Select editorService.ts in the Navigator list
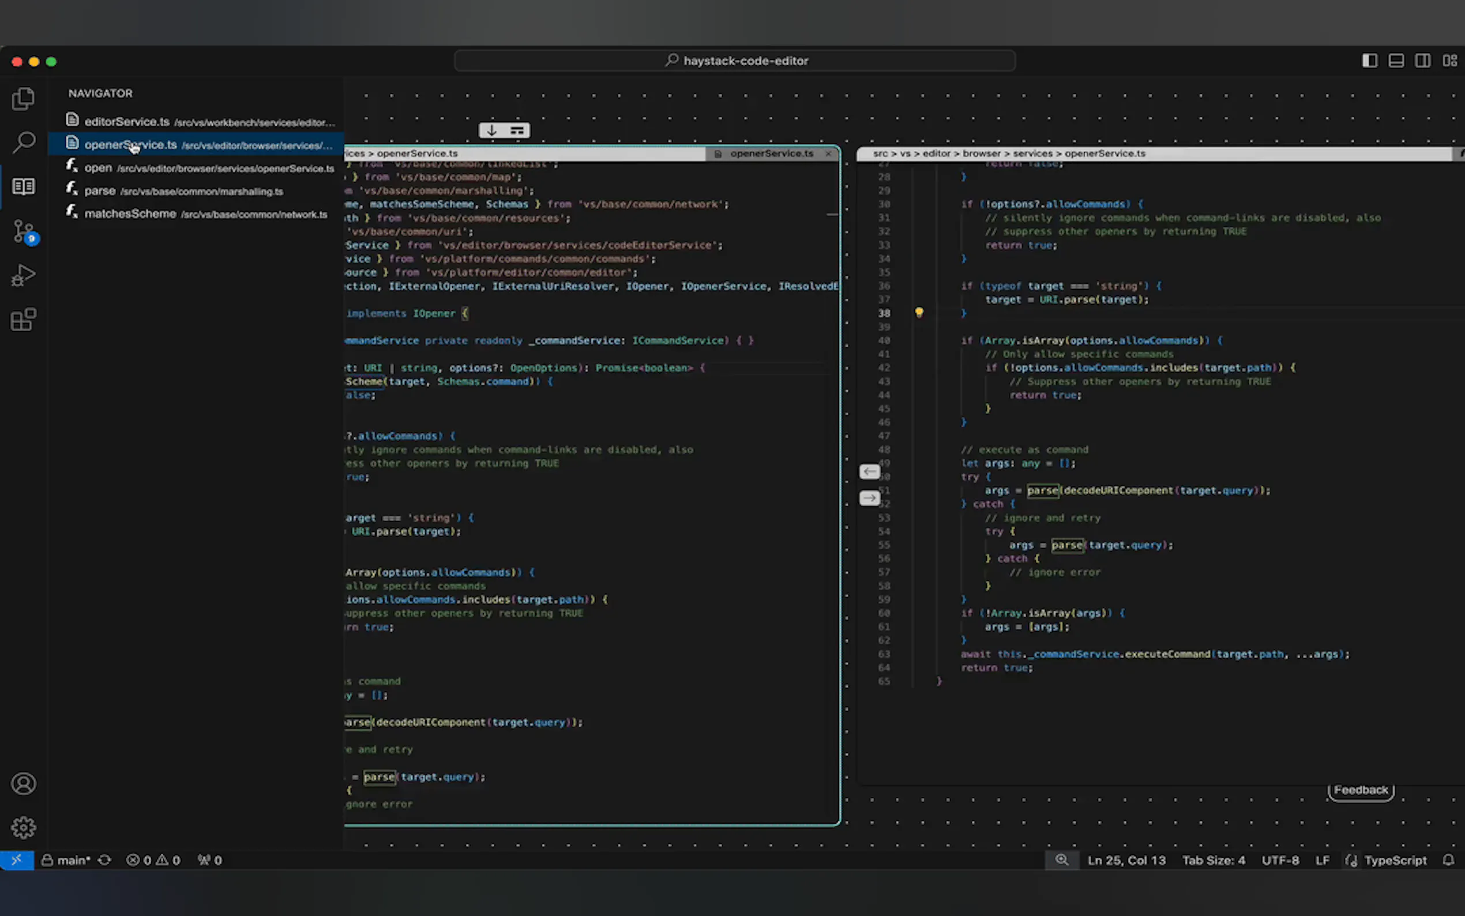The image size is (1465, 916). click(127, 122)
